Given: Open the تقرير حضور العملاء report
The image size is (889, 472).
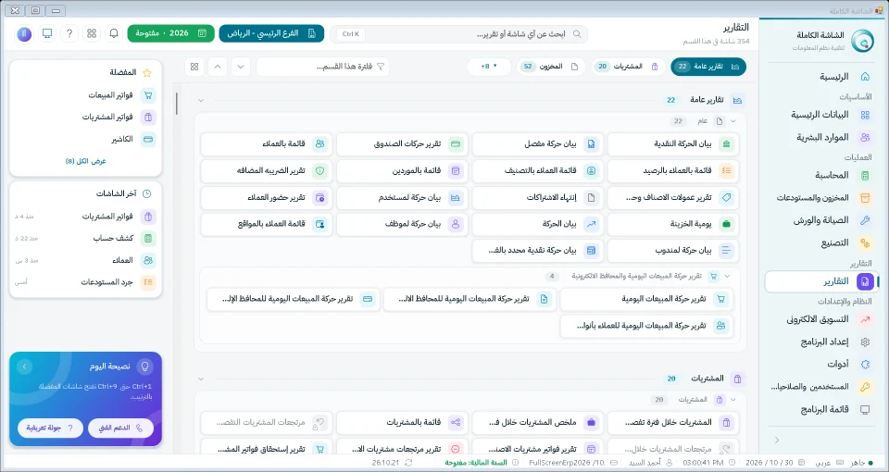Looking at the screenshot, I should [267, 197].
